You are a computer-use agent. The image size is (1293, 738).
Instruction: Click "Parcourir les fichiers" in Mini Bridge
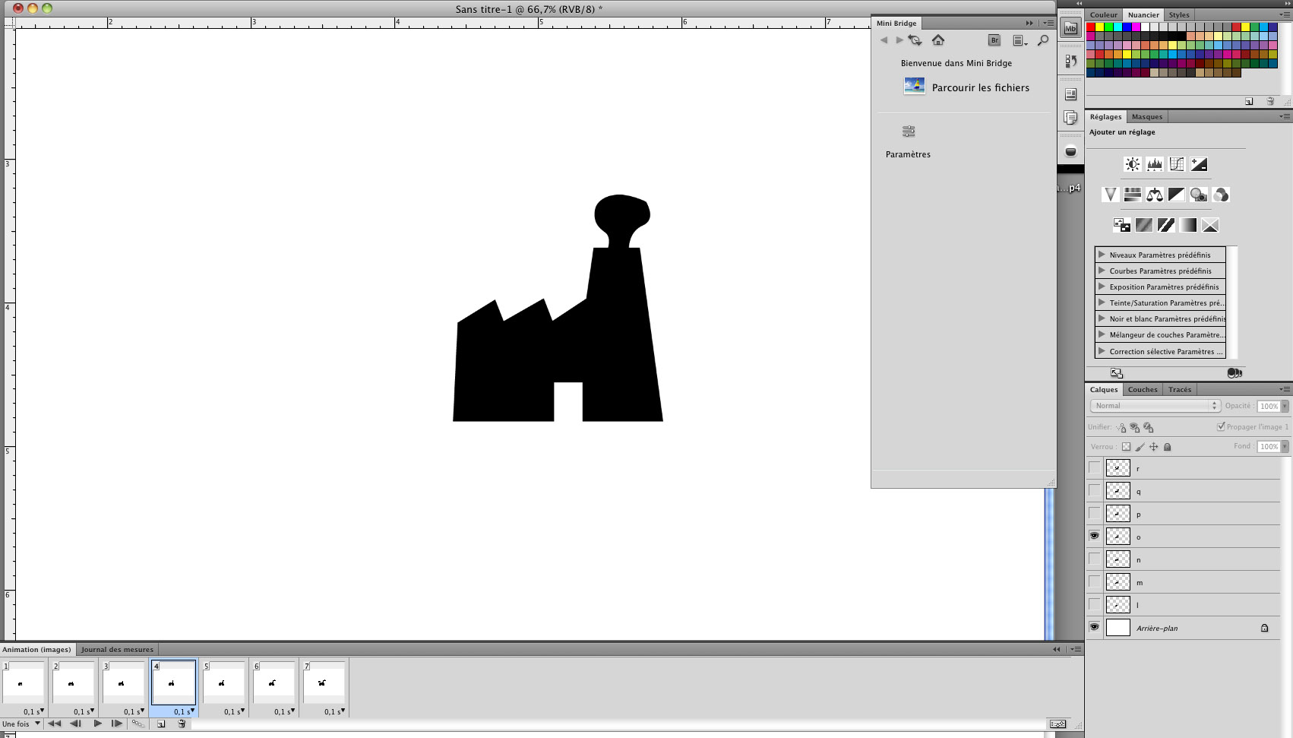click(x=980, y=87)
